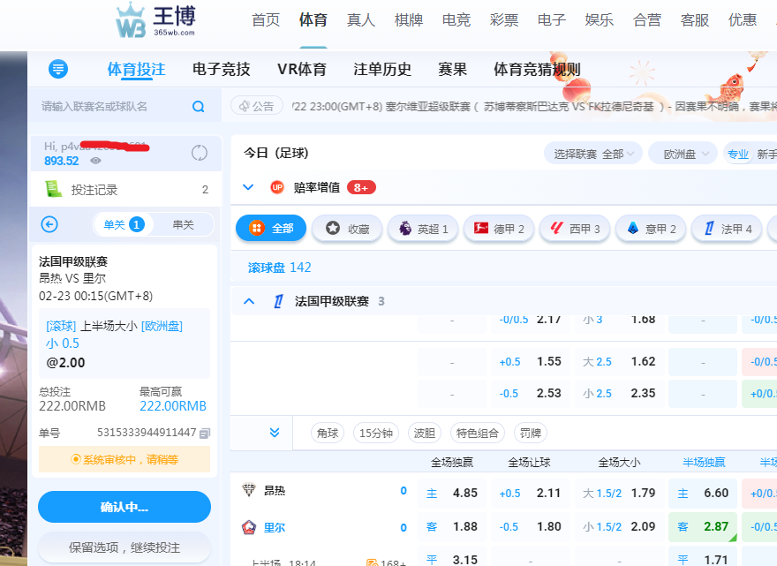Click the back arrow in bet slip
This screenshot has width=777, height=566.
pos(49,224)
